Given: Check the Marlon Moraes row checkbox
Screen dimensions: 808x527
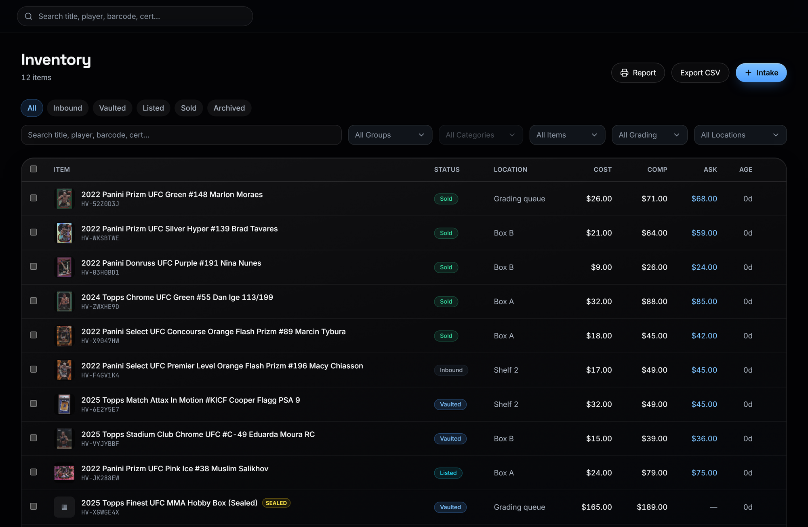Looking at the screenshot, I should [34, 198].
